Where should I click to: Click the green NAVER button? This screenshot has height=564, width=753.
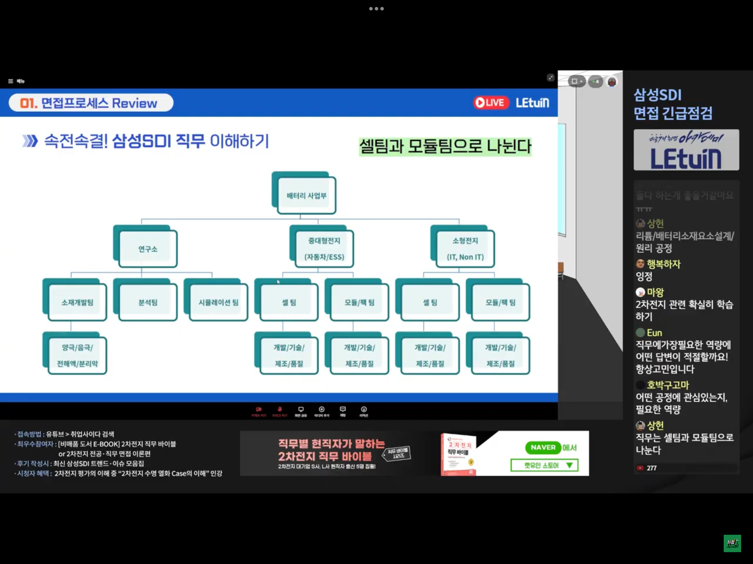pyautogui.click(x=543, y=447)
